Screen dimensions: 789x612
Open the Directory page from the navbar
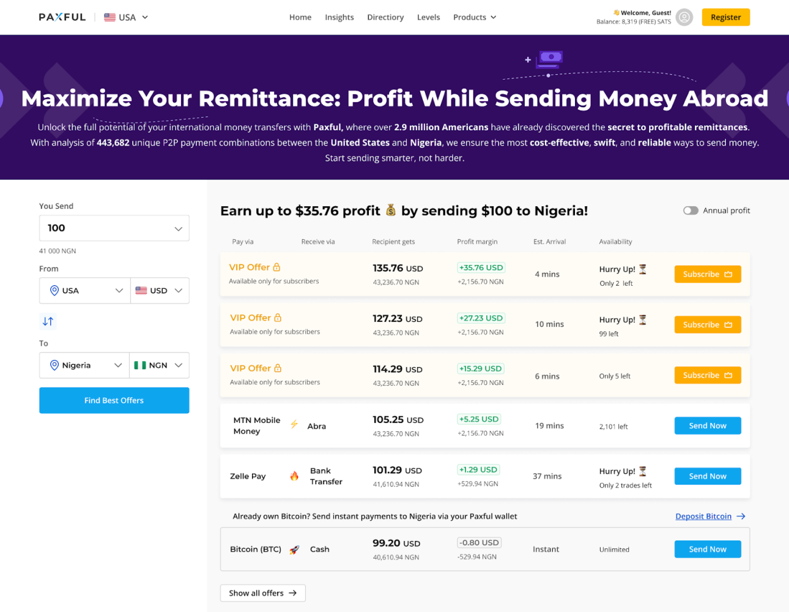coord(385,17)
